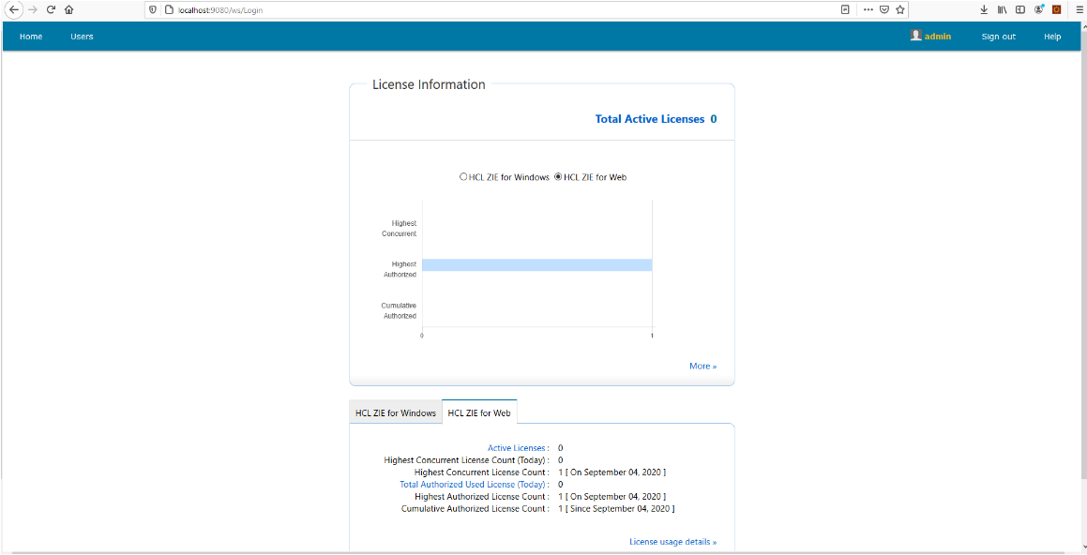Viewport: 1087px width, 555px height.
Task: Open the License usage details » link
Action: tap(672, 542)
